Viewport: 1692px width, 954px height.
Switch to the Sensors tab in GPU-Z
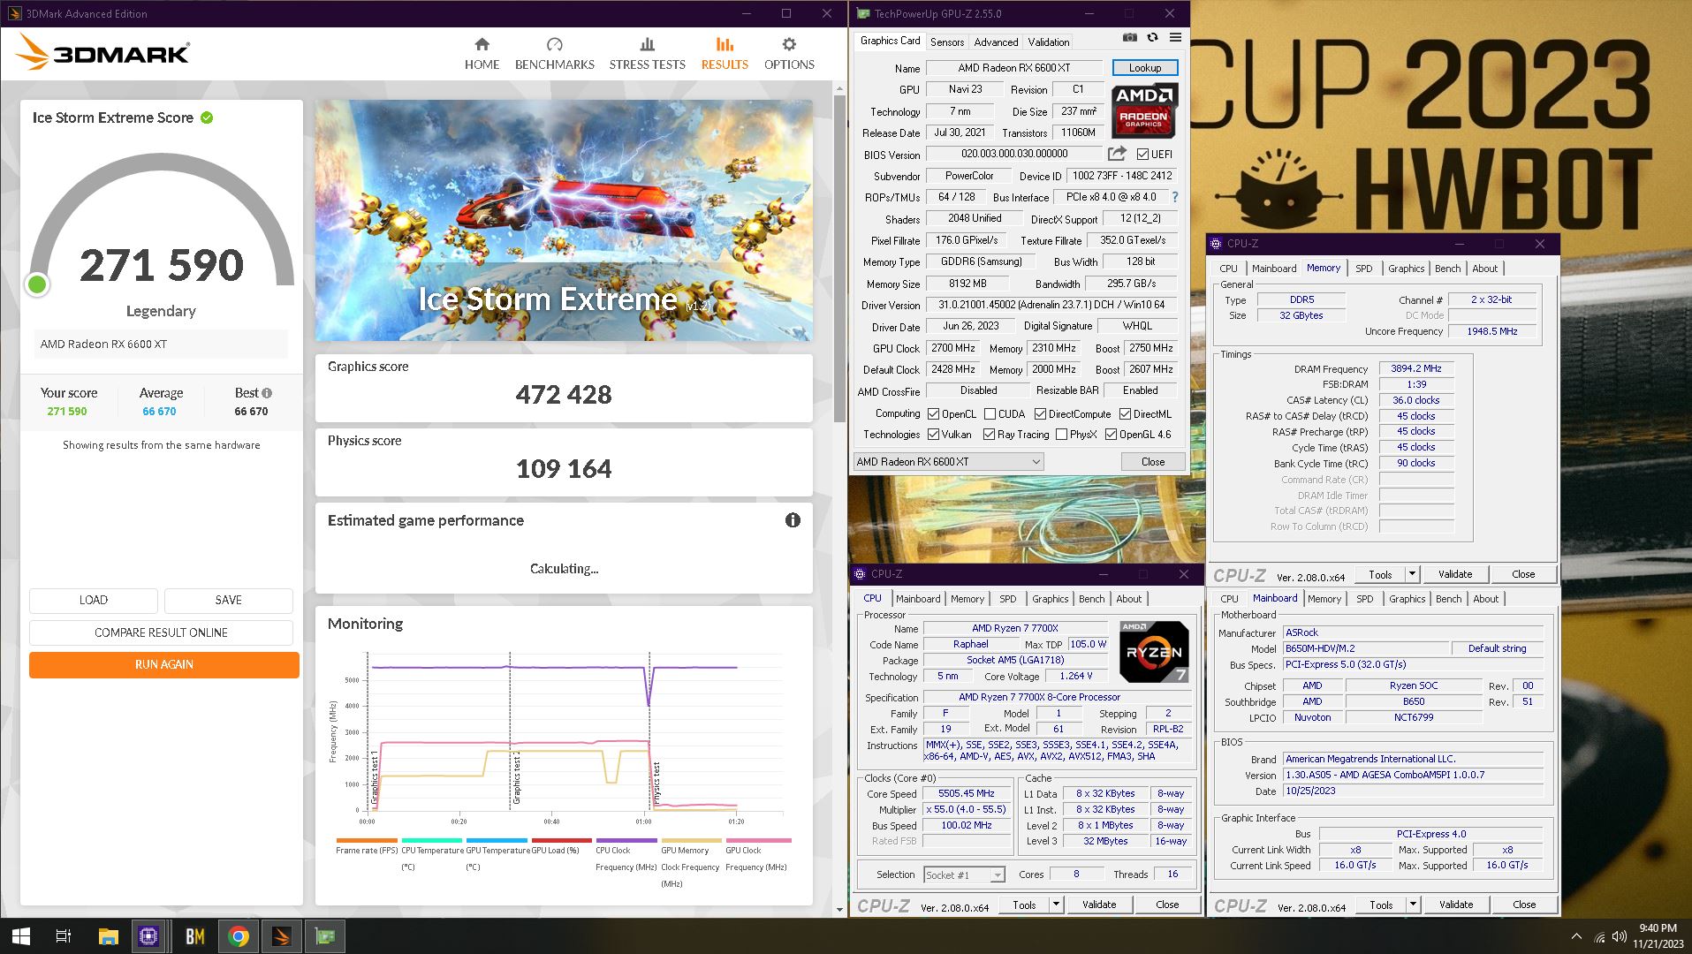tap(946, 42)
